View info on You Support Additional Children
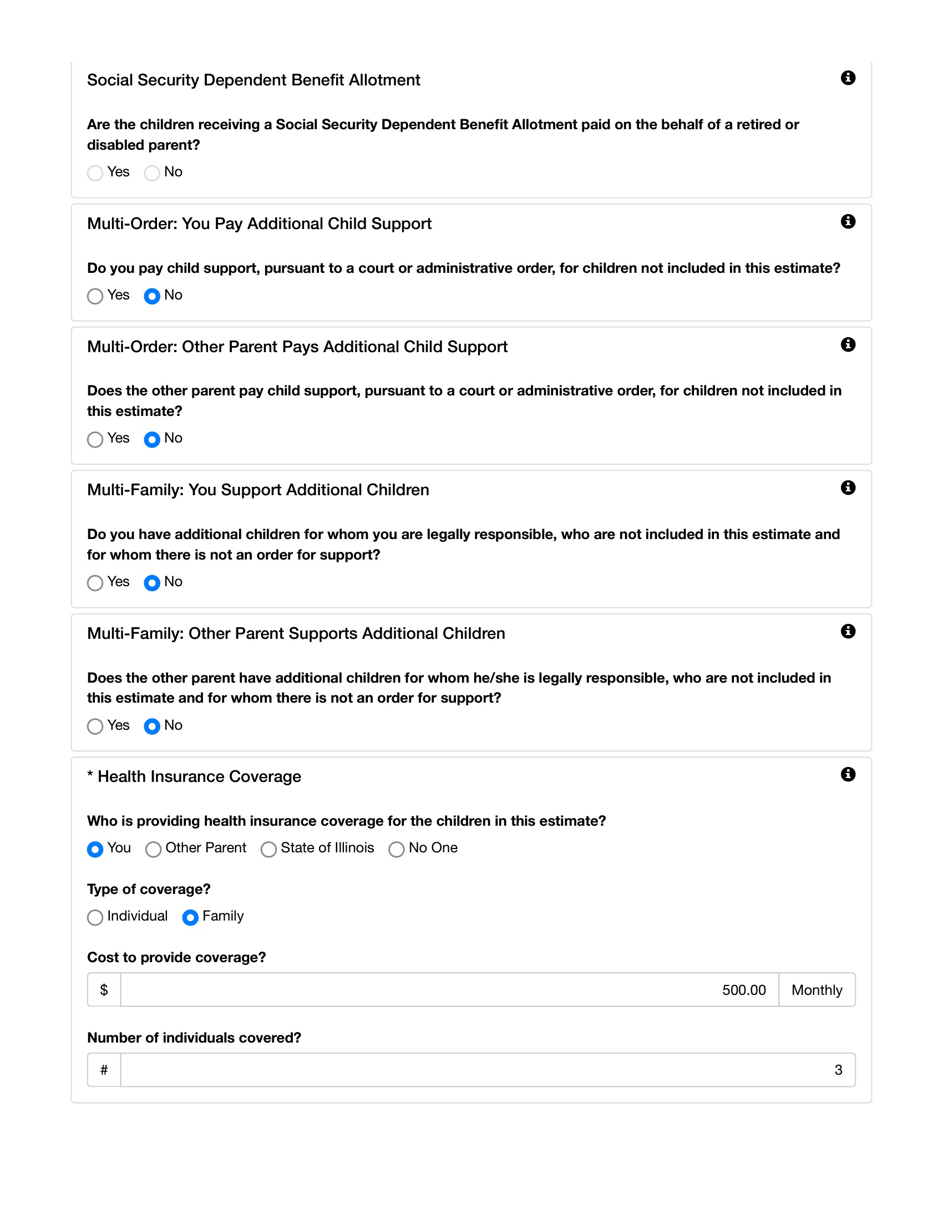Screen dimensions: 943x1220 pos(848,487)
